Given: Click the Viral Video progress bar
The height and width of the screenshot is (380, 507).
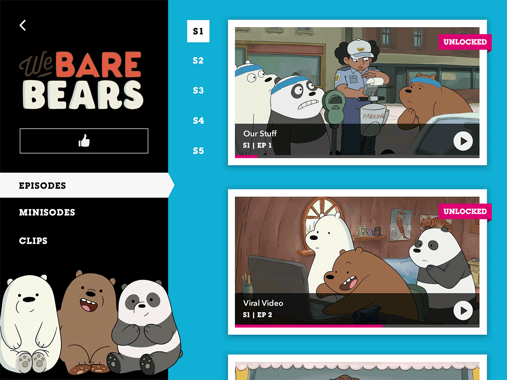Looking at the screenshot, I should 357,326.
